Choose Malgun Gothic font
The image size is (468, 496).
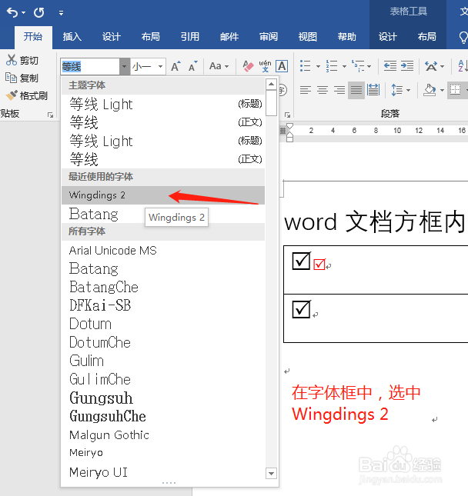tap(163, 435)
